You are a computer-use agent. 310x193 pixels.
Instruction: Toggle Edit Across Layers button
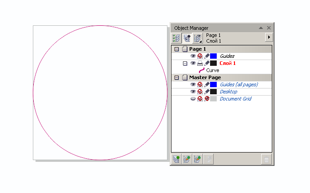pos(187,38)
